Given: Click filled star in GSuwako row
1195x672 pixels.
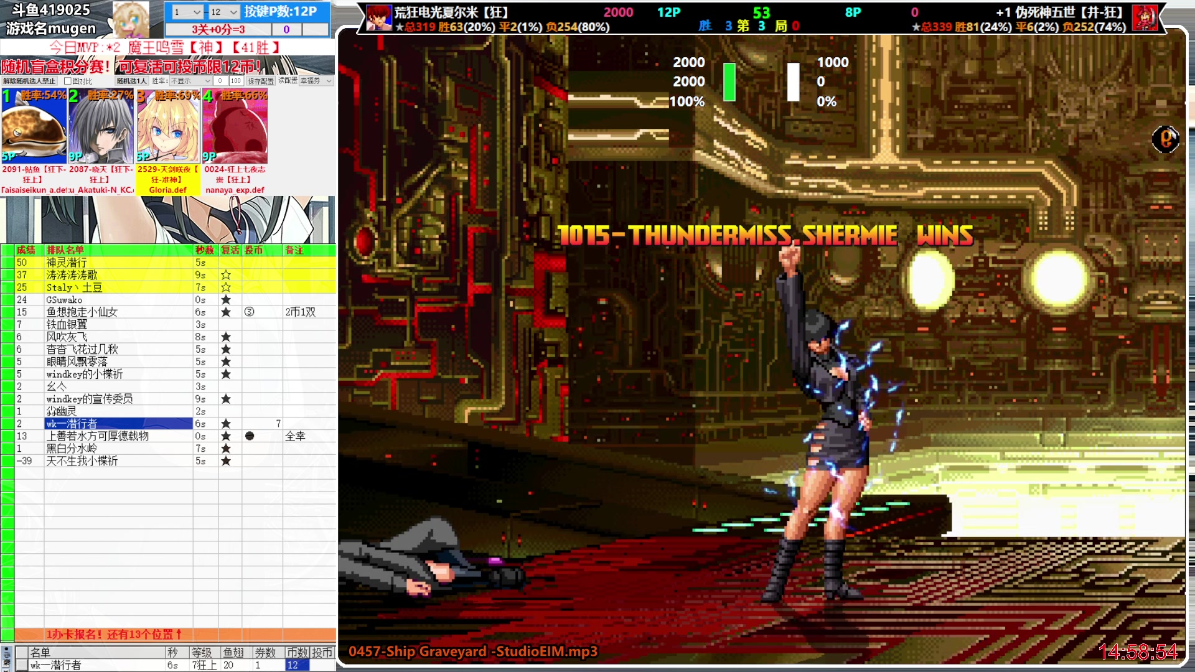Looking at the screenshot, I should (x=226, y=300).
